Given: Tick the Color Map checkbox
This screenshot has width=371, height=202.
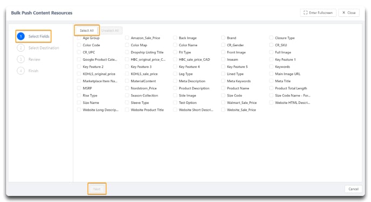Looking at the screenshot, I should click(127, 45).
